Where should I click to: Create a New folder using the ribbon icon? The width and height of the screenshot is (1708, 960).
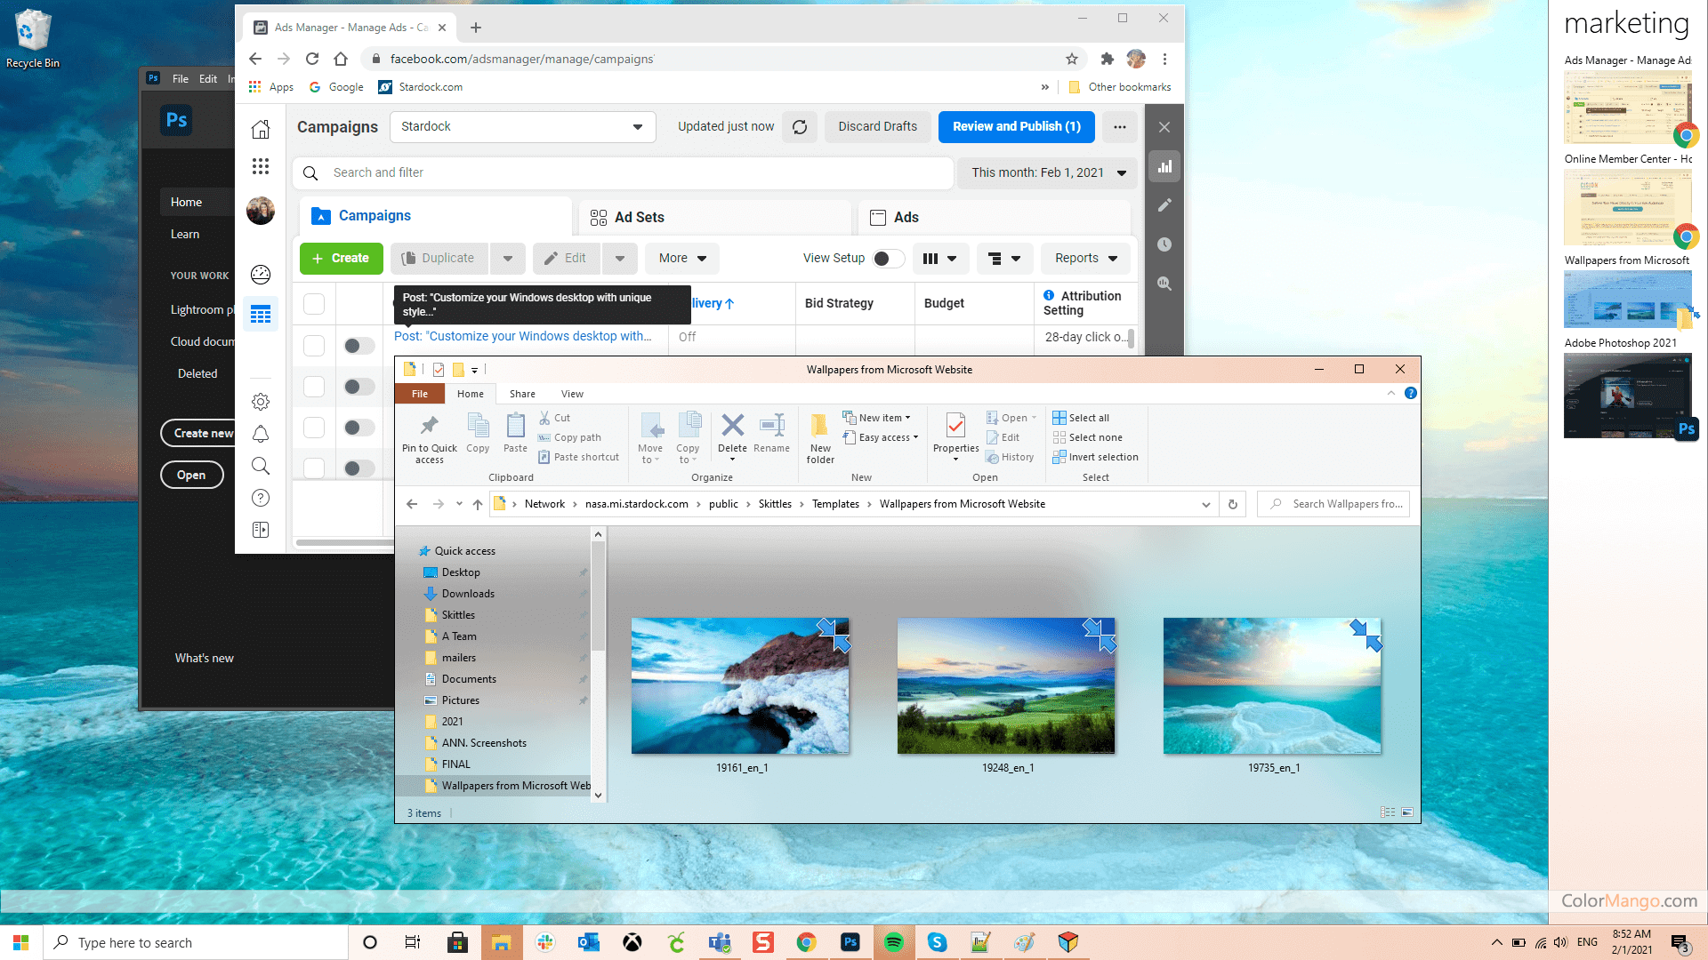tap(819, 437)
